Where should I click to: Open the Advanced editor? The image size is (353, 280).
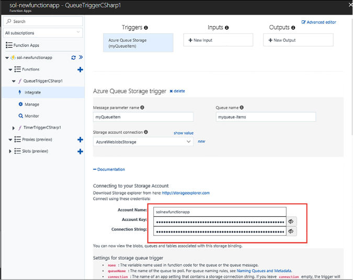[319, 22]
